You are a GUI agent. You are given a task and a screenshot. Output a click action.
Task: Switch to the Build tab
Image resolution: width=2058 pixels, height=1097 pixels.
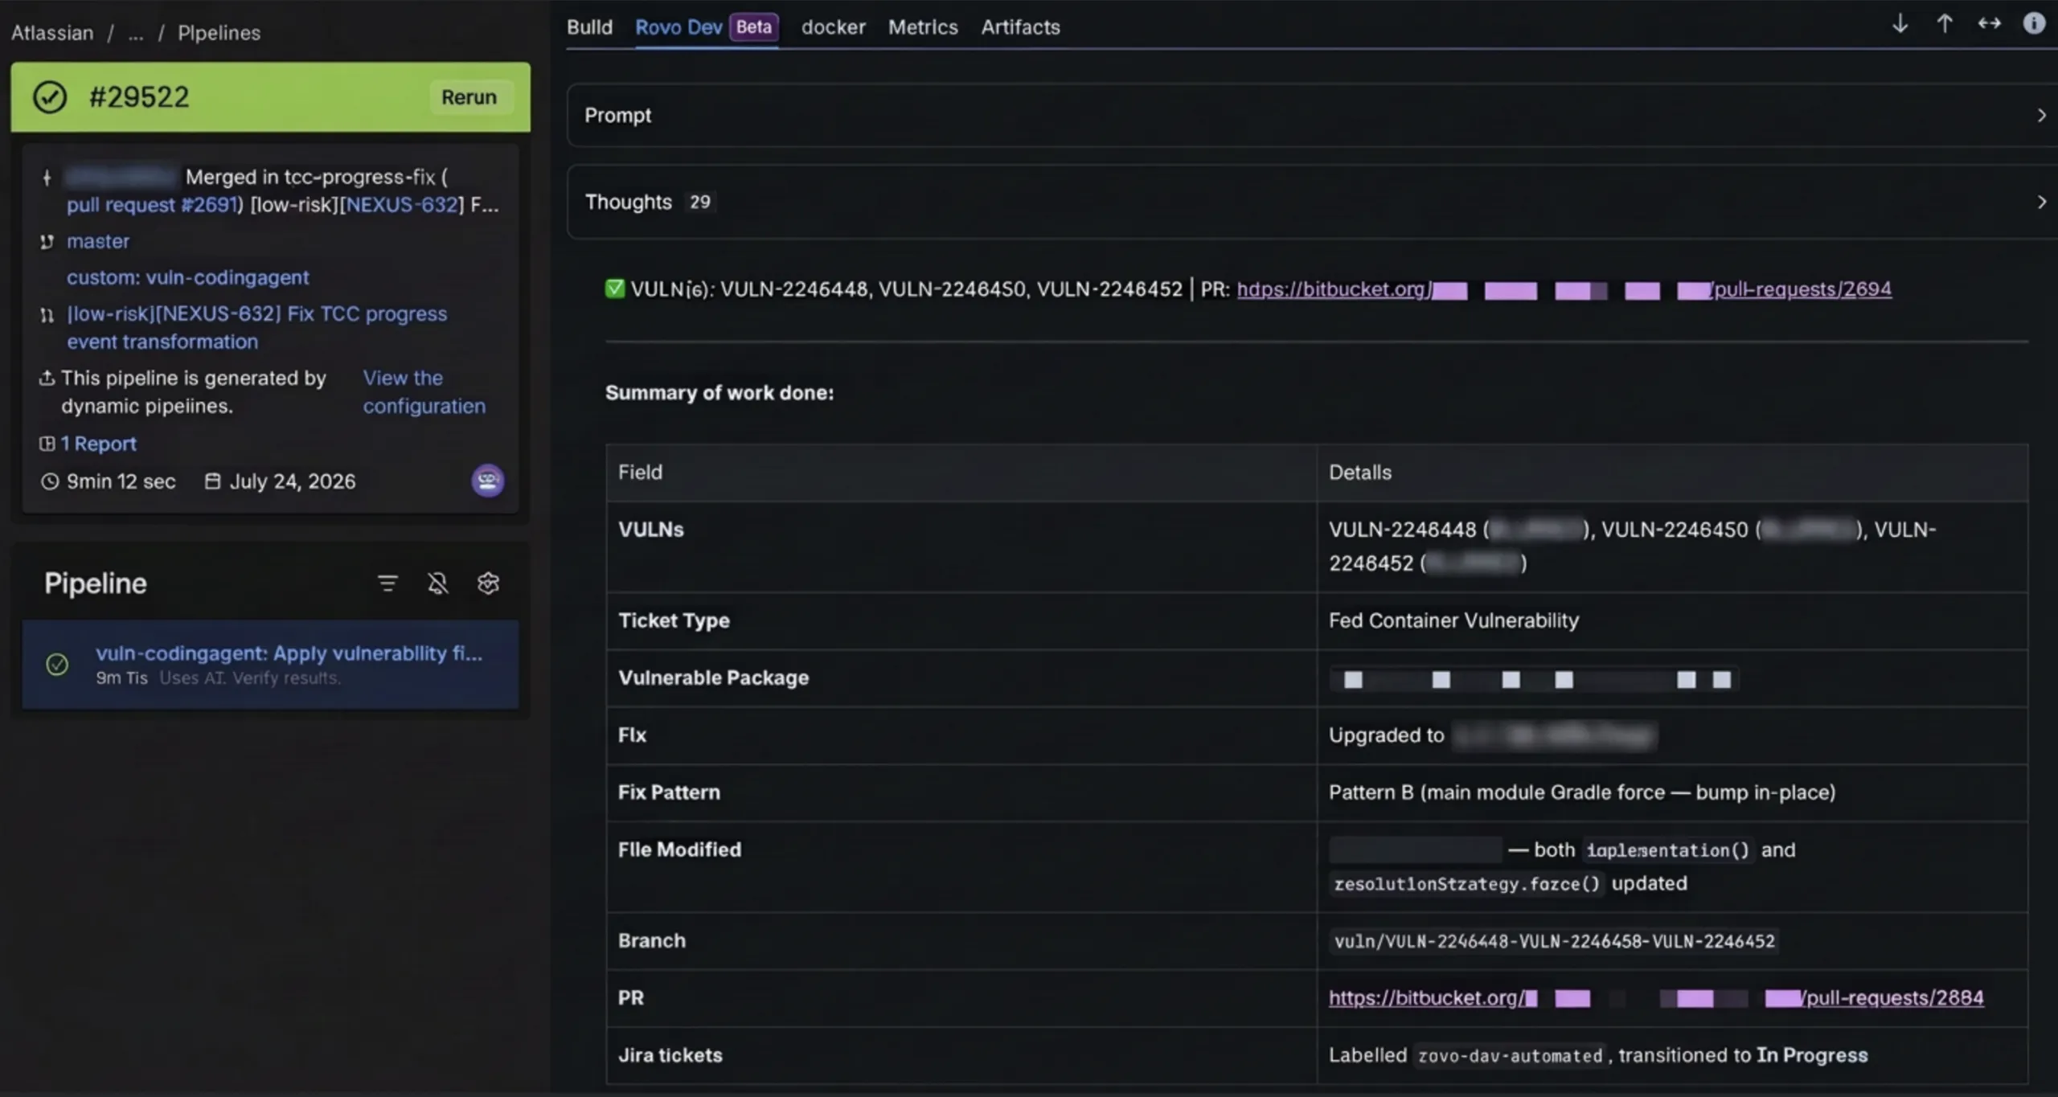click(589, 27)
